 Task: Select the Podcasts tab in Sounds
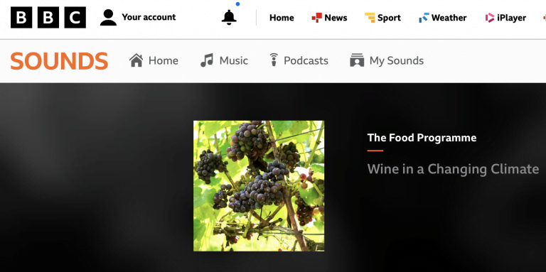coord(306,60)
